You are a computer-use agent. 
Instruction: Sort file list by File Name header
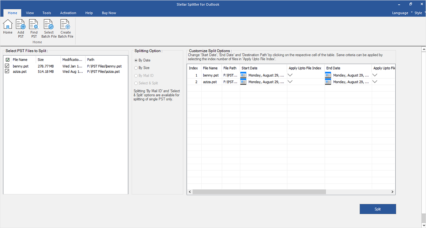23,60
